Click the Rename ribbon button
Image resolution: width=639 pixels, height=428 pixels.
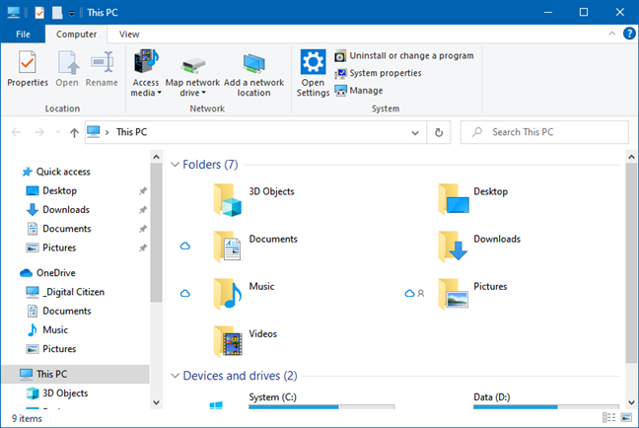[x=102, y=68]
